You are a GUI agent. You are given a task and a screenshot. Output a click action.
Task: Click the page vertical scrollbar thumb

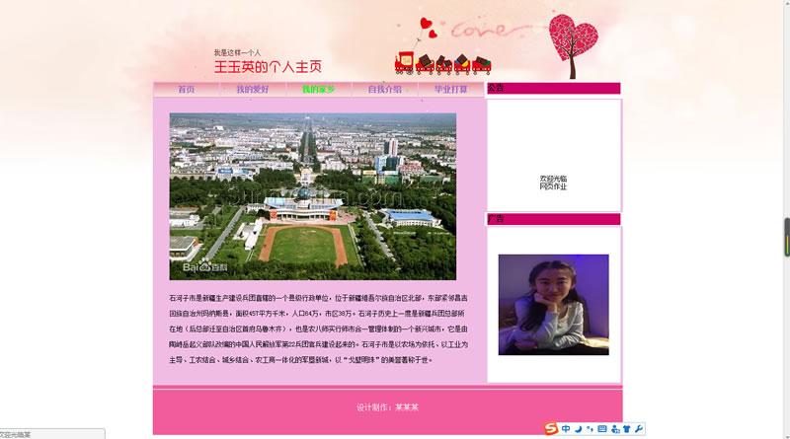point(786,235)
